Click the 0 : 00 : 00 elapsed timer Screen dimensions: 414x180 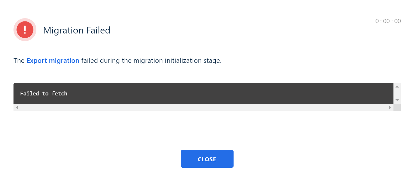click(x=388, y=21)
